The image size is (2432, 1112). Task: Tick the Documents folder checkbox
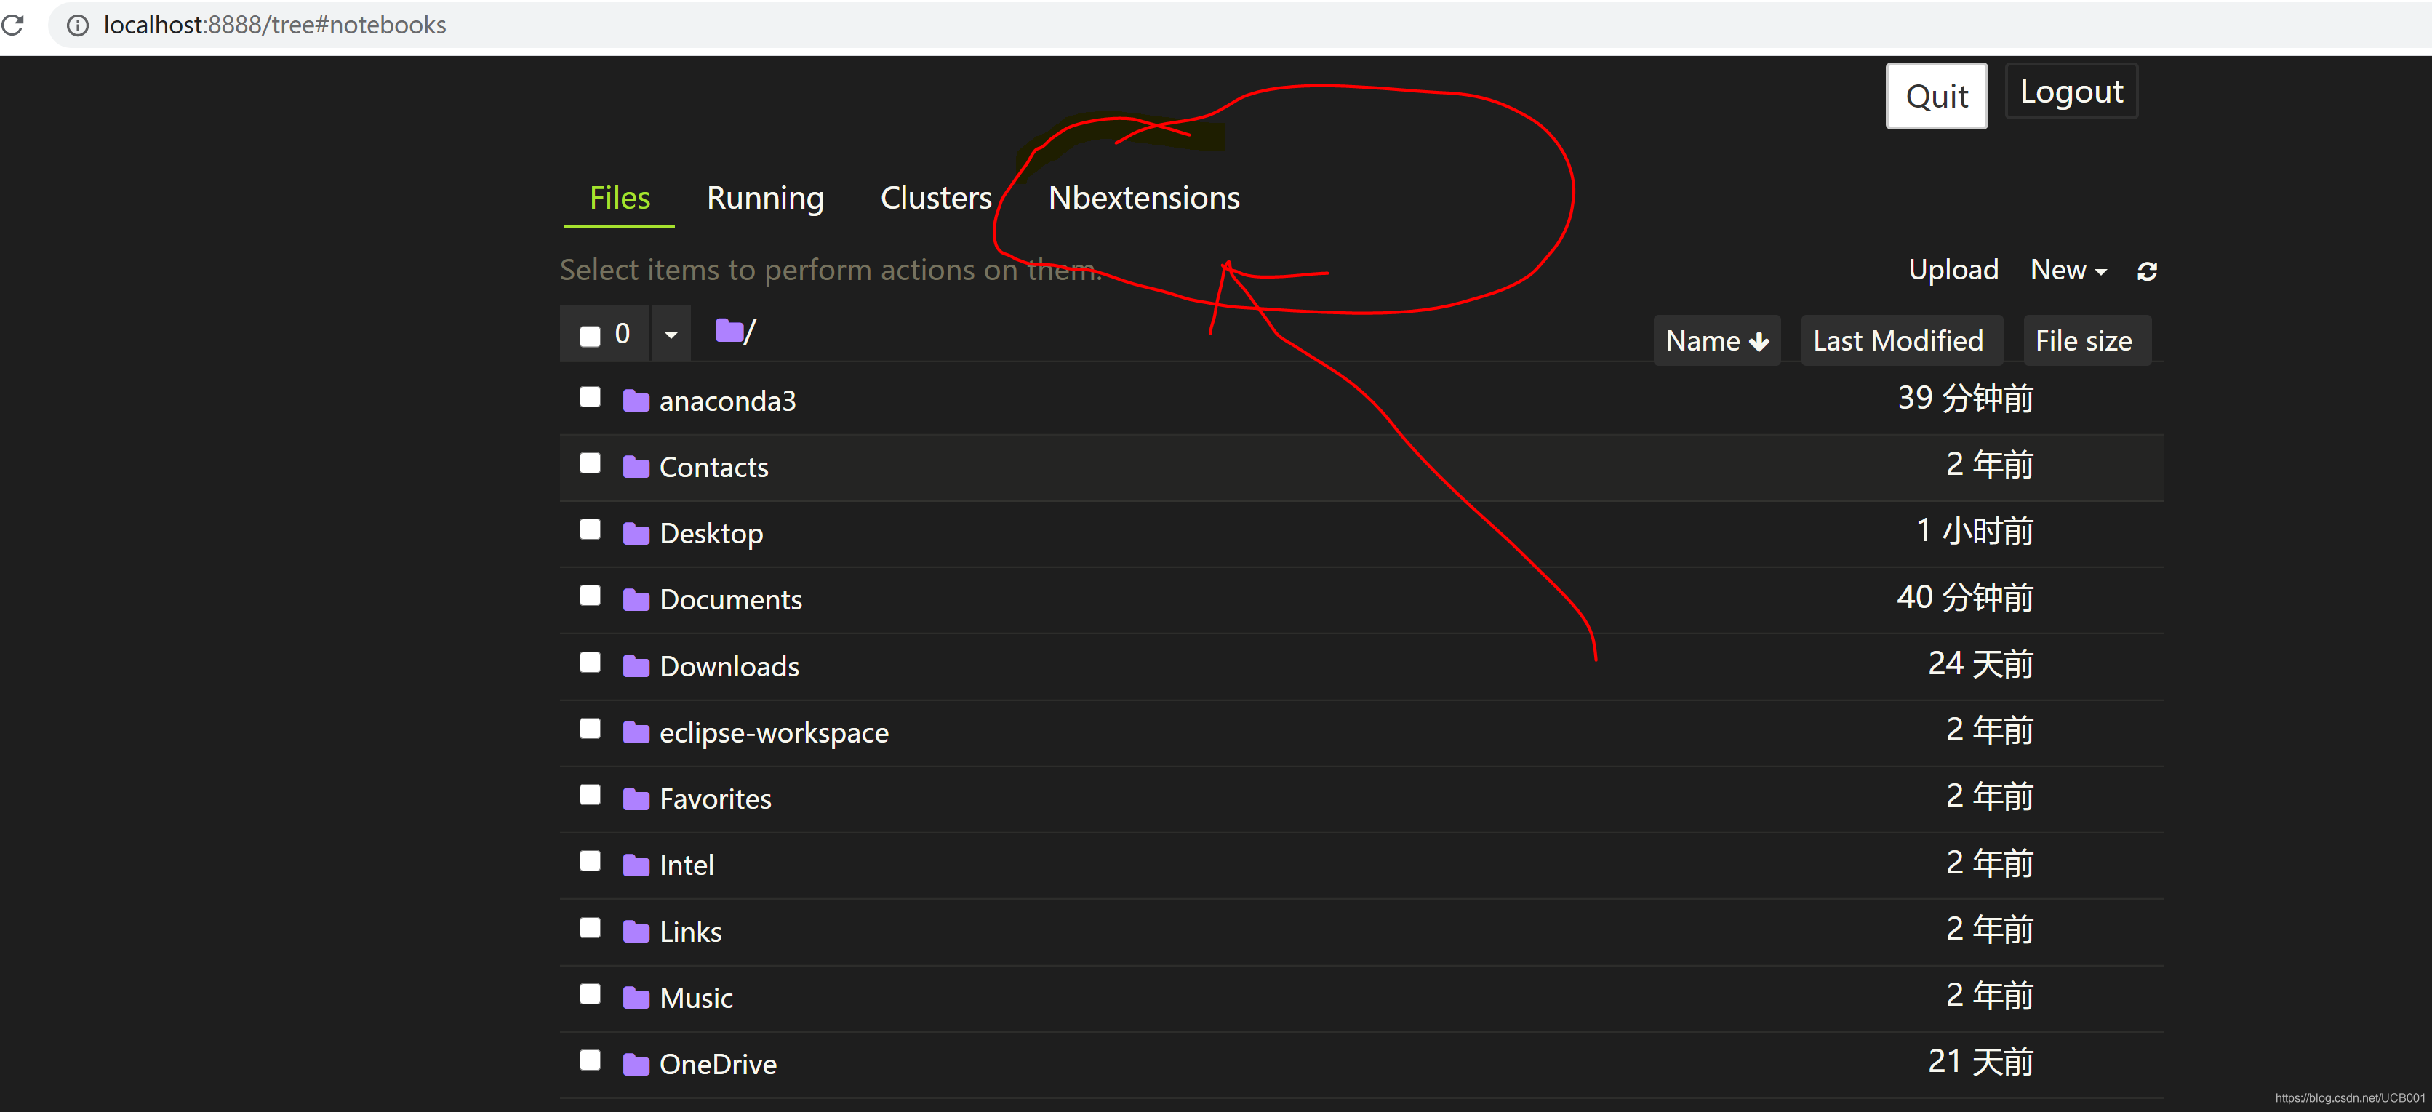coord(590,596)
